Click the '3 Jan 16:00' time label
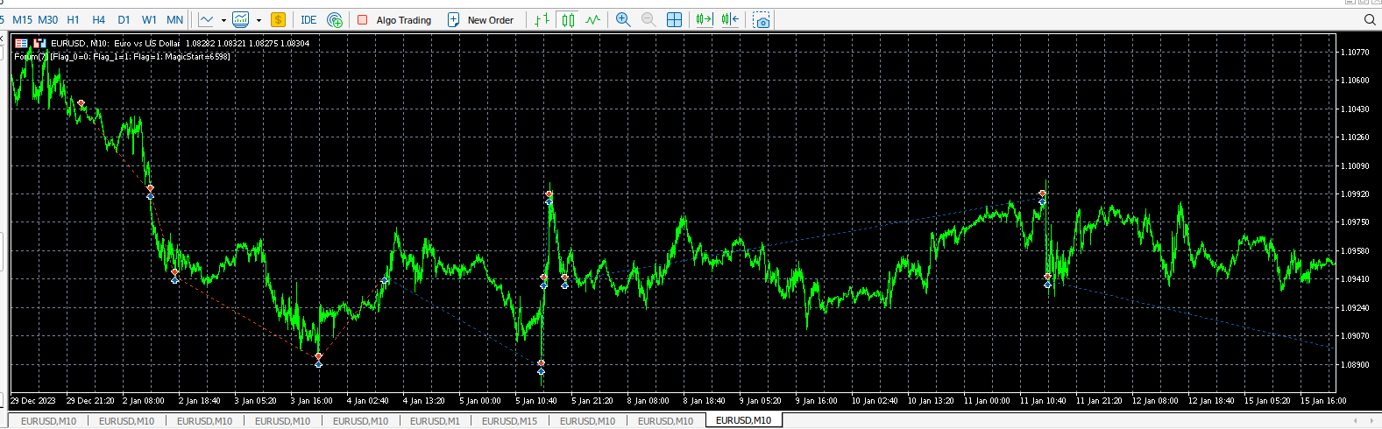The width and height of the screenshot is (1382, 429). pos(312,401)
